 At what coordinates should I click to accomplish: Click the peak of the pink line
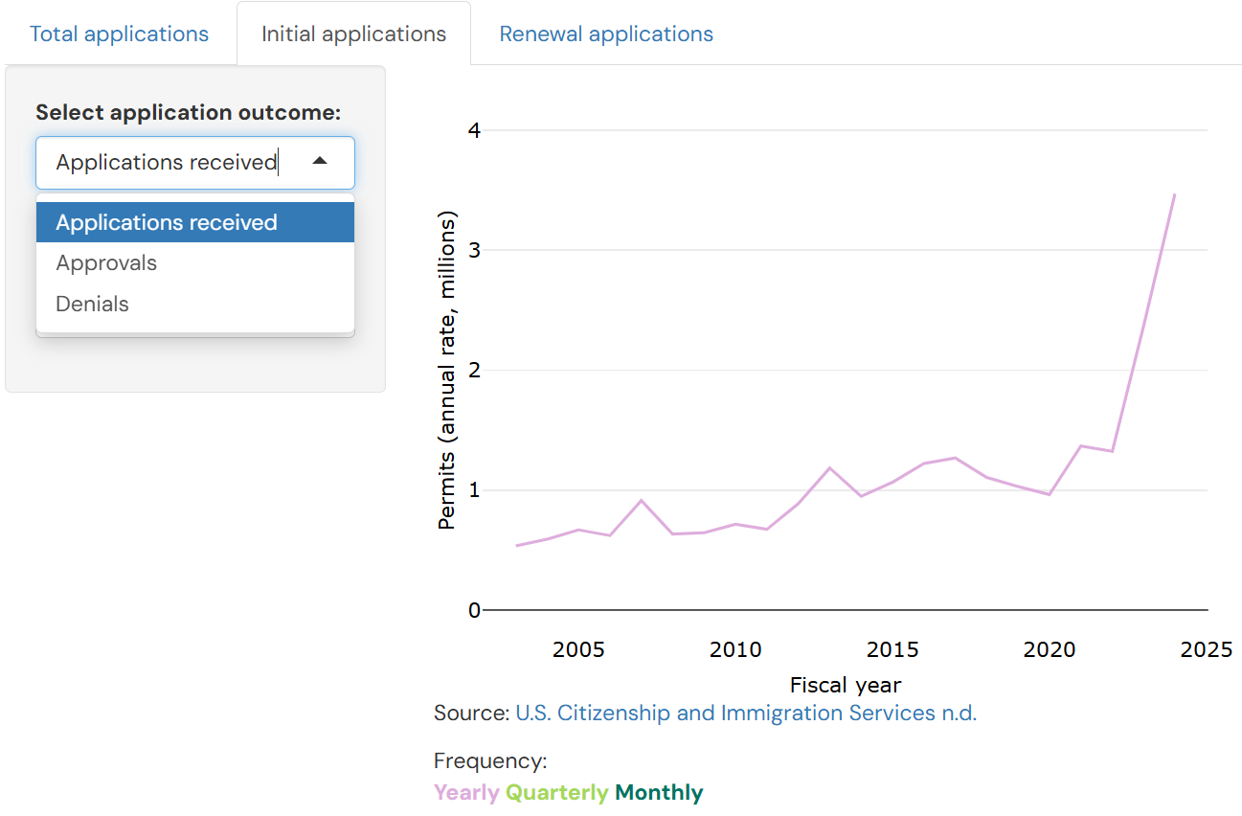[x=1174, y=194]
